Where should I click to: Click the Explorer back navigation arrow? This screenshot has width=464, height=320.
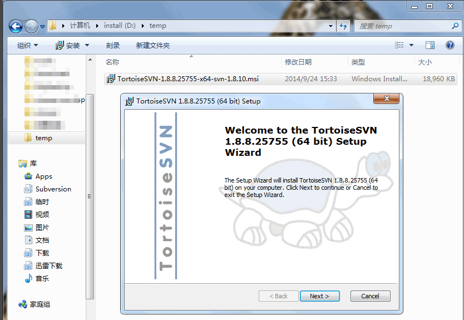(16, 26)
